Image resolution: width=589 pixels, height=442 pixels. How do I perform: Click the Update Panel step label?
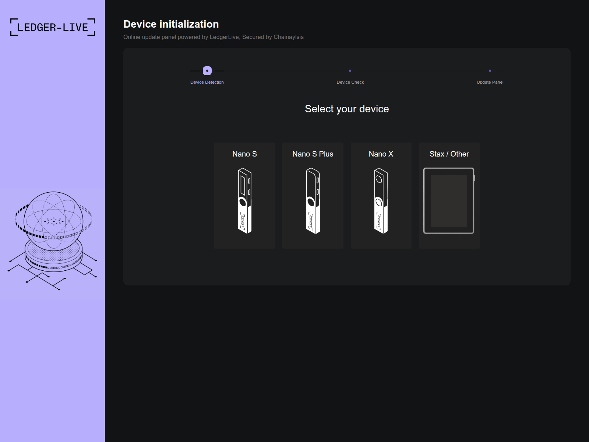pos(490,82)
